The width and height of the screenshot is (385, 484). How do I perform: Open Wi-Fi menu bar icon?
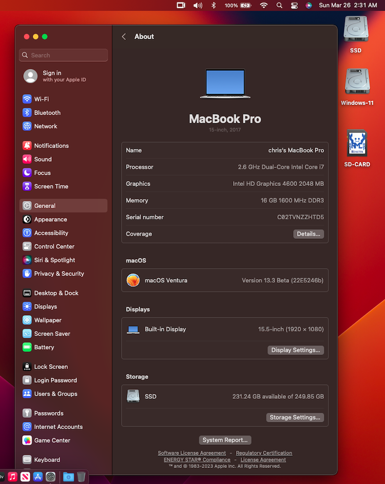click(x=264, y=5)
